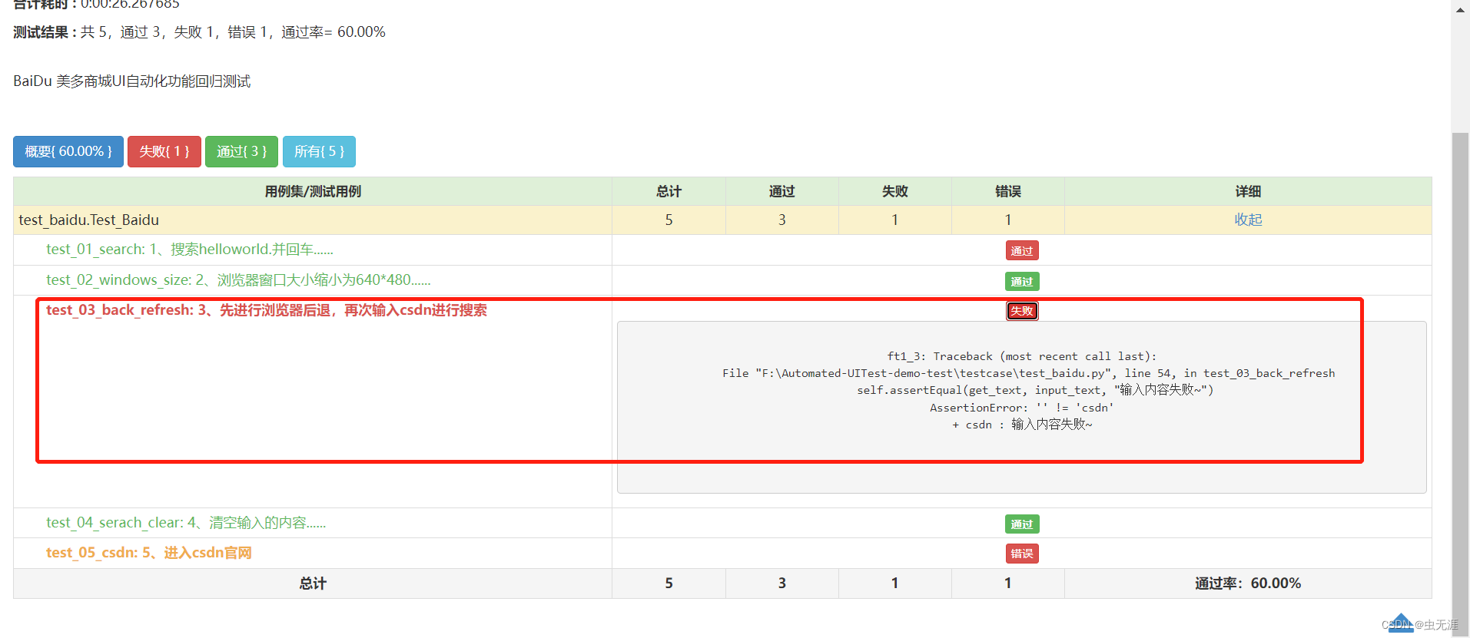The image size is (1470, 638).
Task: Show all cases via 所有{ 5 } button
Action: [319, 151]
